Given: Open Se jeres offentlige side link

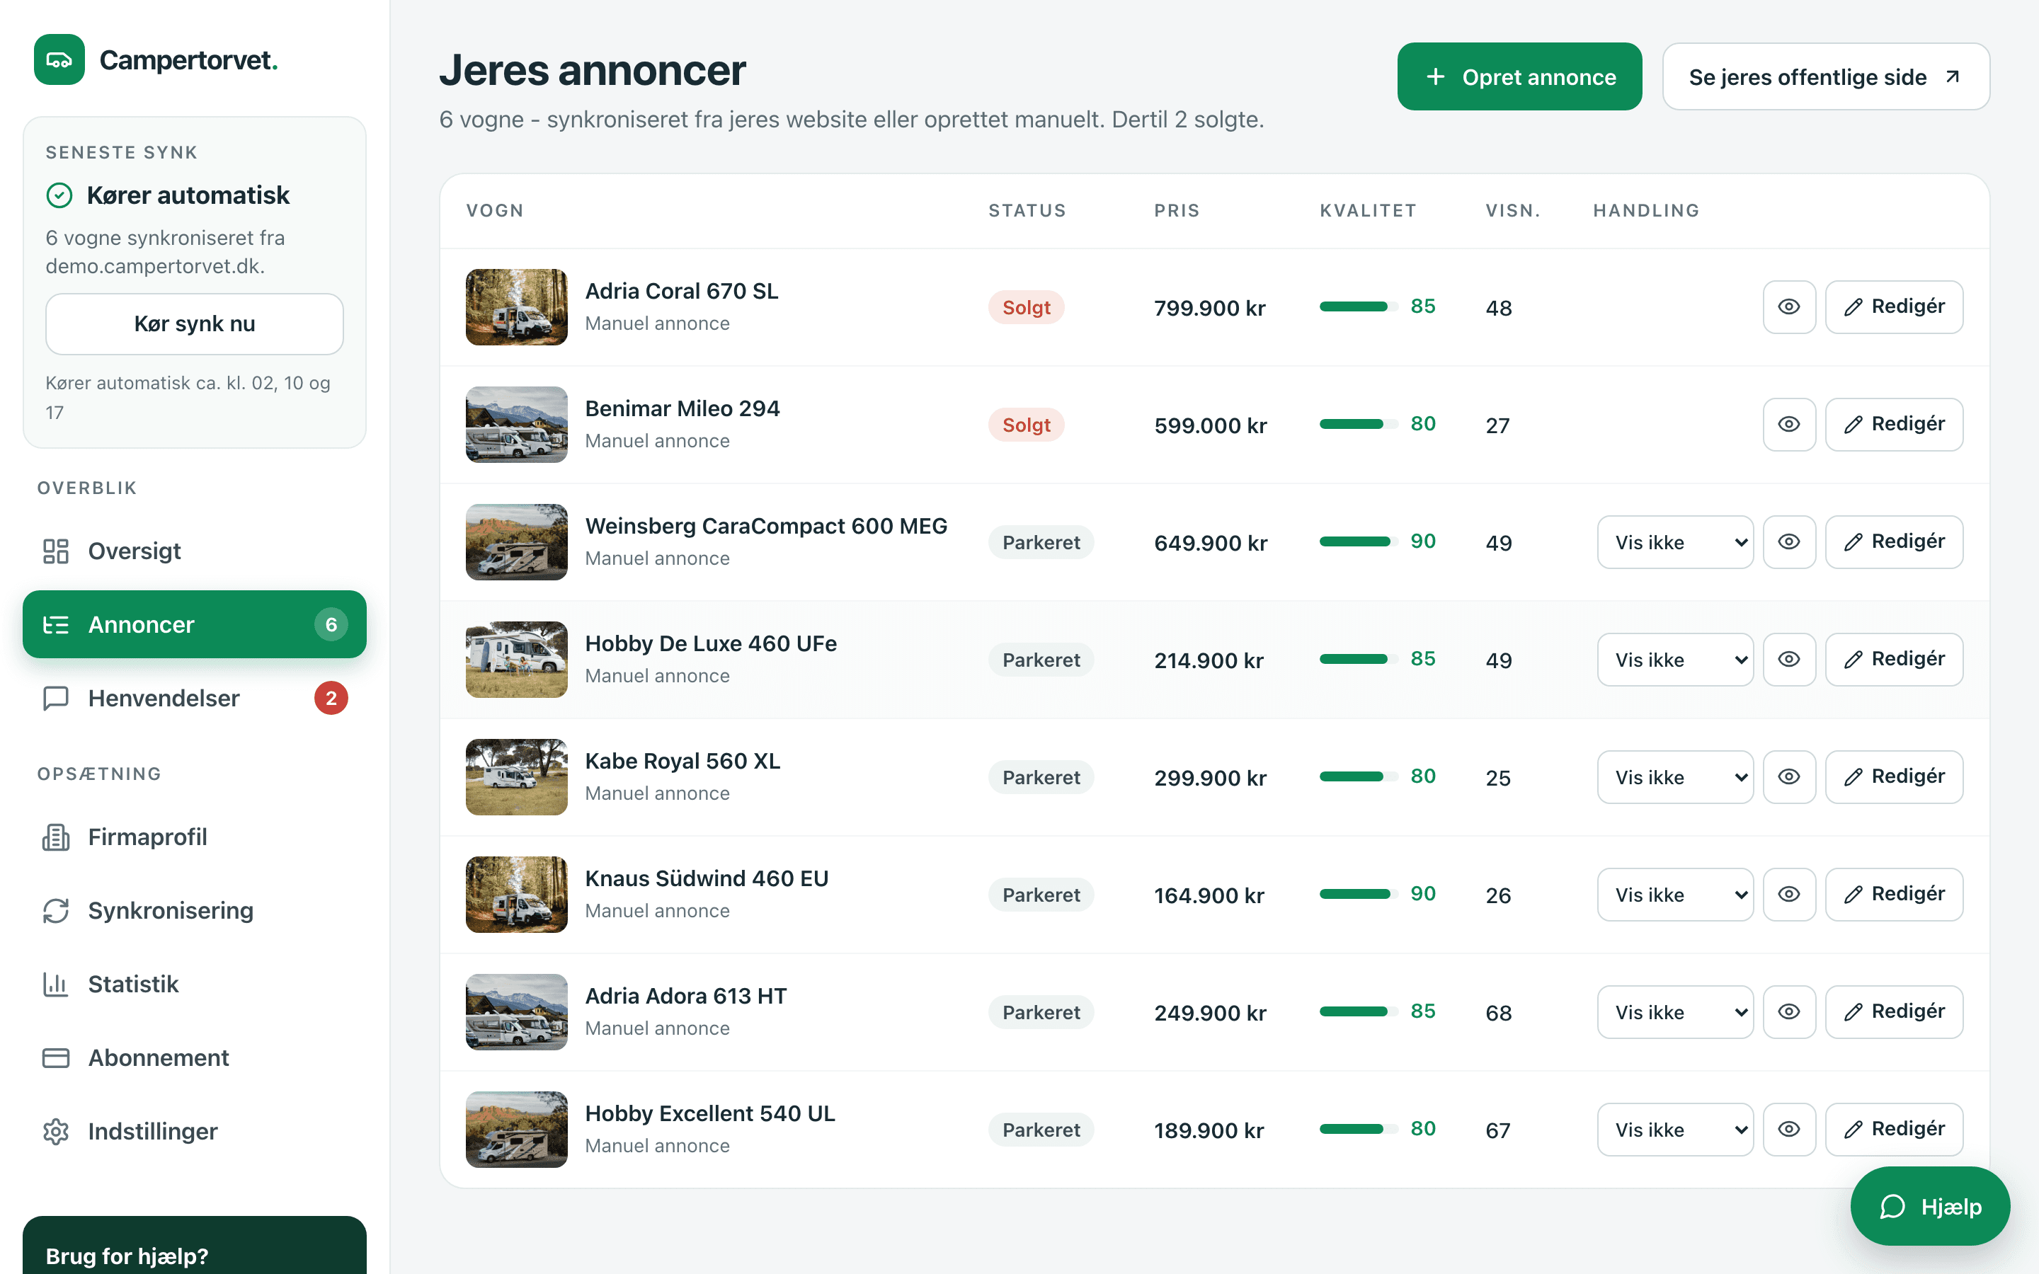Looking at the screenshot, I should click(x=1826, y=76).
